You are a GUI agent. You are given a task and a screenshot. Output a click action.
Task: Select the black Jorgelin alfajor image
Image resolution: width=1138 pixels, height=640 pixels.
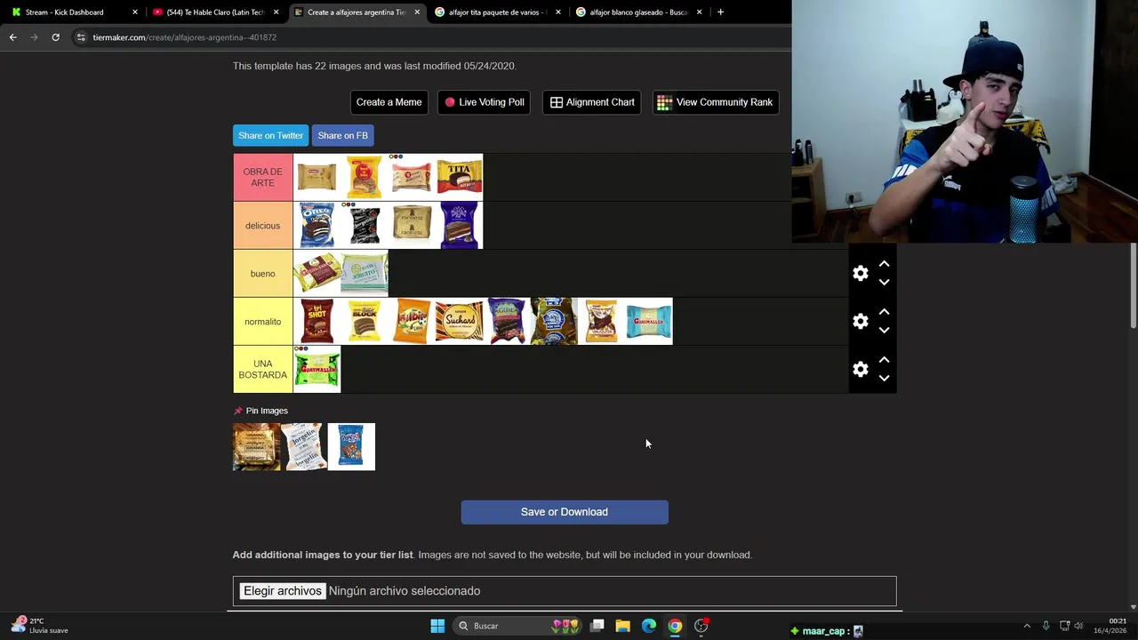pos(365,226)
